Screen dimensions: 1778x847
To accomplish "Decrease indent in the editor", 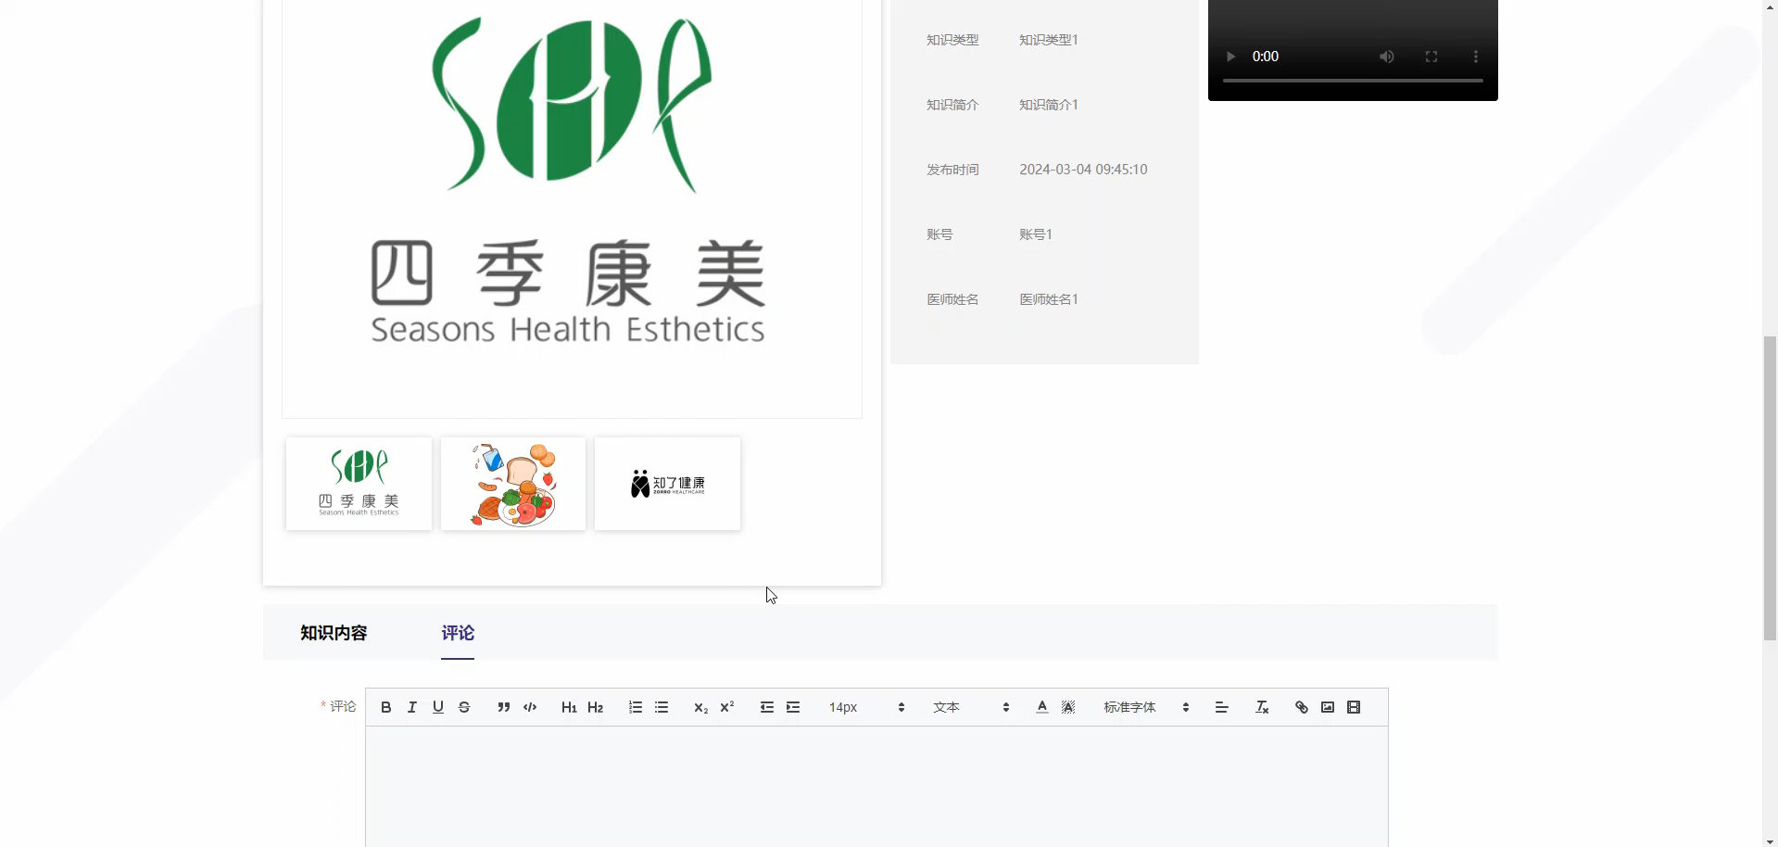I will [767, 707].
